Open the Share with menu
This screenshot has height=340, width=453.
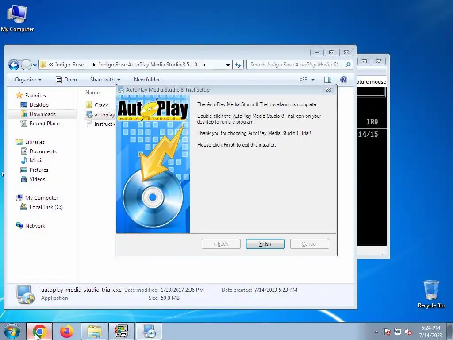point(105,80)
